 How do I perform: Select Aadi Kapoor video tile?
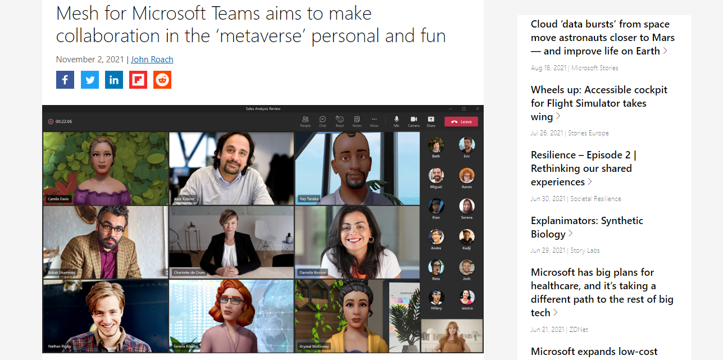click(x=231, y=168)
